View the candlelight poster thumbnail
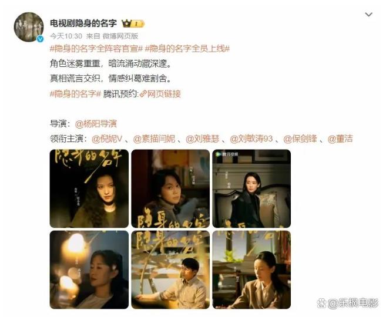386x317 pixels. tap(89, 269)
